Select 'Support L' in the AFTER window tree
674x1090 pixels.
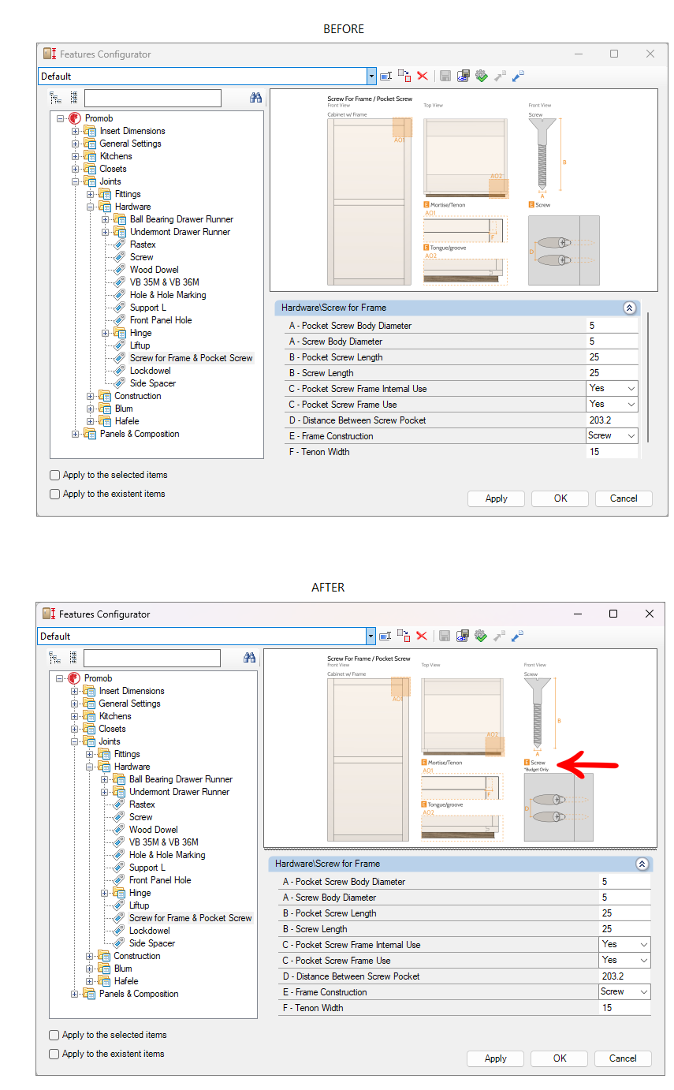(x=147, y=868)
